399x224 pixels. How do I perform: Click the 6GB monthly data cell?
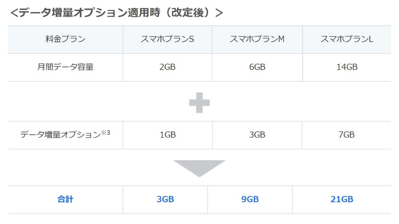[257, 67]
